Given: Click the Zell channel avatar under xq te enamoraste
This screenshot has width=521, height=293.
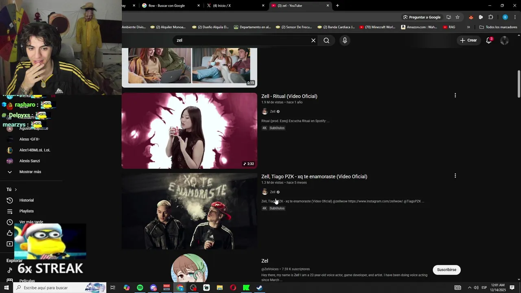Looking at the screenshot, I should coord(265,192).
